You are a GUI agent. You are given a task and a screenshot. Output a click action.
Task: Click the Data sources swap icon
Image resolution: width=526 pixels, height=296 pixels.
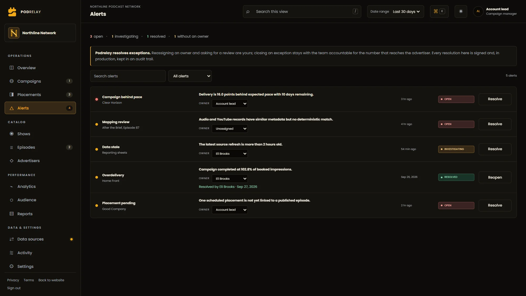(12, 239)
